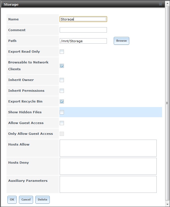Viewport: 170px width, 207px height.
Task: Focus the Comment text field
Action: 83,30
